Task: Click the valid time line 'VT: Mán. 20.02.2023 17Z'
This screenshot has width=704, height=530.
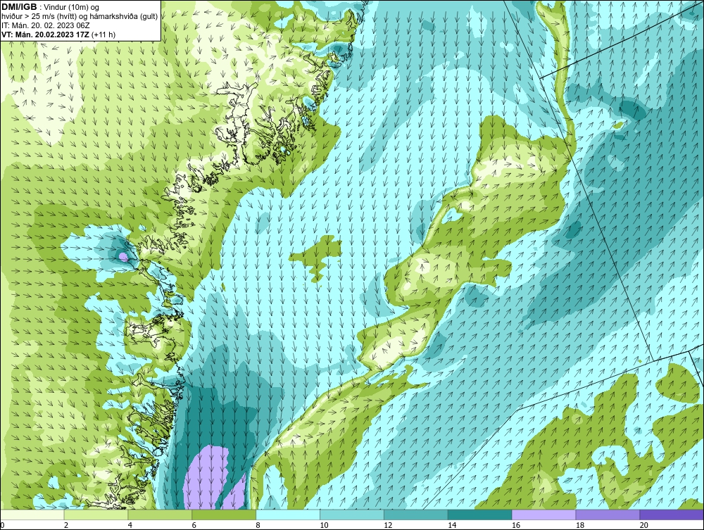Action: [x=45, y=34]
